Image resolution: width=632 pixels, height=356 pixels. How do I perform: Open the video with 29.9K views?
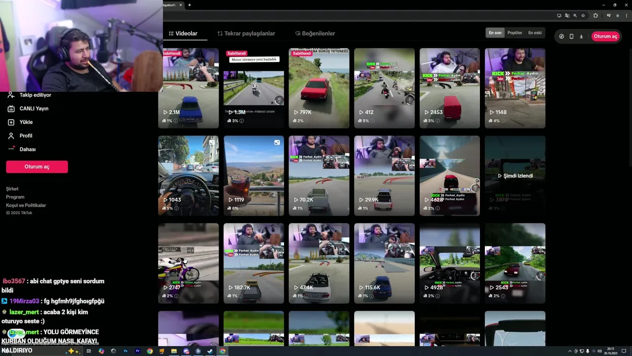click(x=384, y=176)
